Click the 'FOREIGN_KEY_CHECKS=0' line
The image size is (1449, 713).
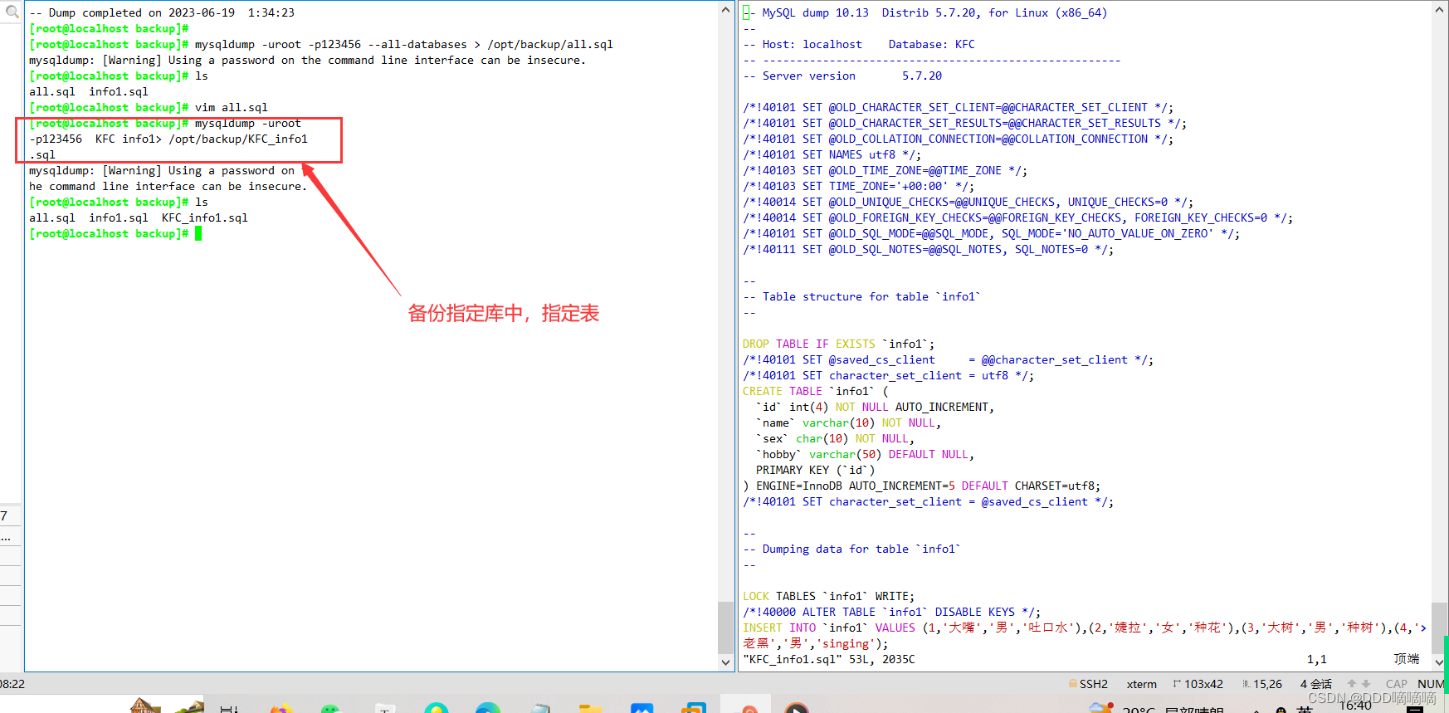(1018, 217)
